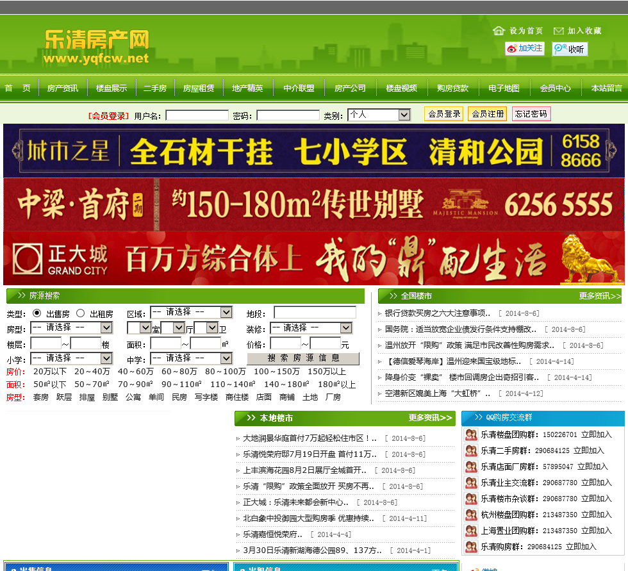Viewport: 628px width, 571px height.
Task: Click the minimum 楼层 input field
Action: pyautogui.click(x=46, y=343)
